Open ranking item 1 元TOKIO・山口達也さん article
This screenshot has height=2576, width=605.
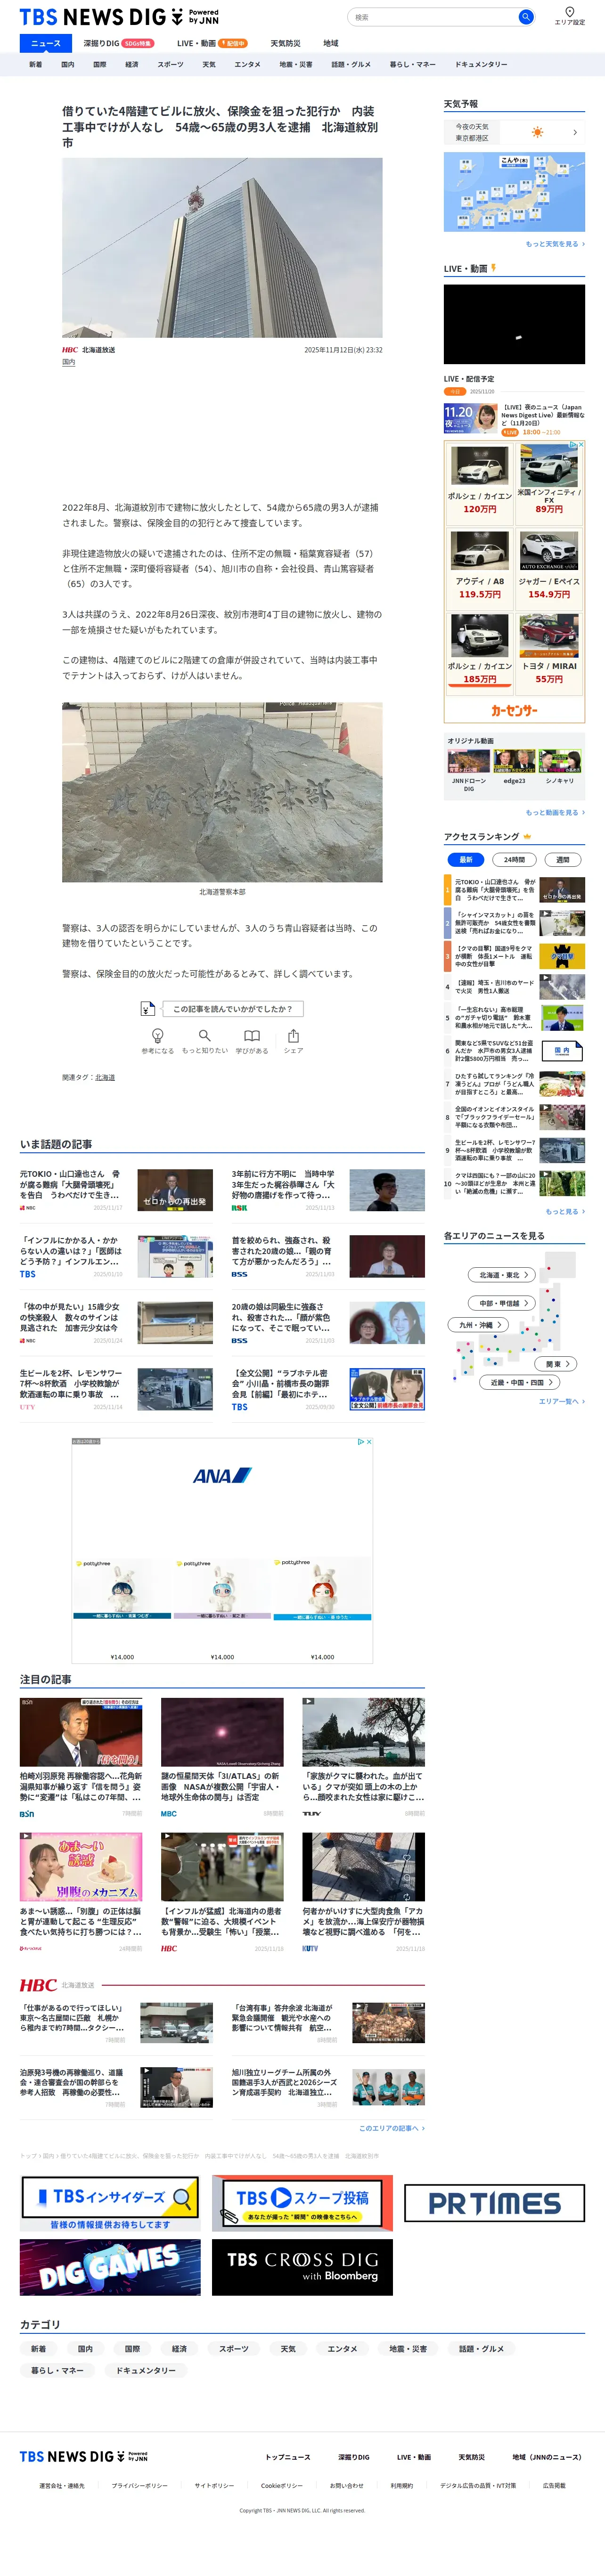click(x=514, y=890)
